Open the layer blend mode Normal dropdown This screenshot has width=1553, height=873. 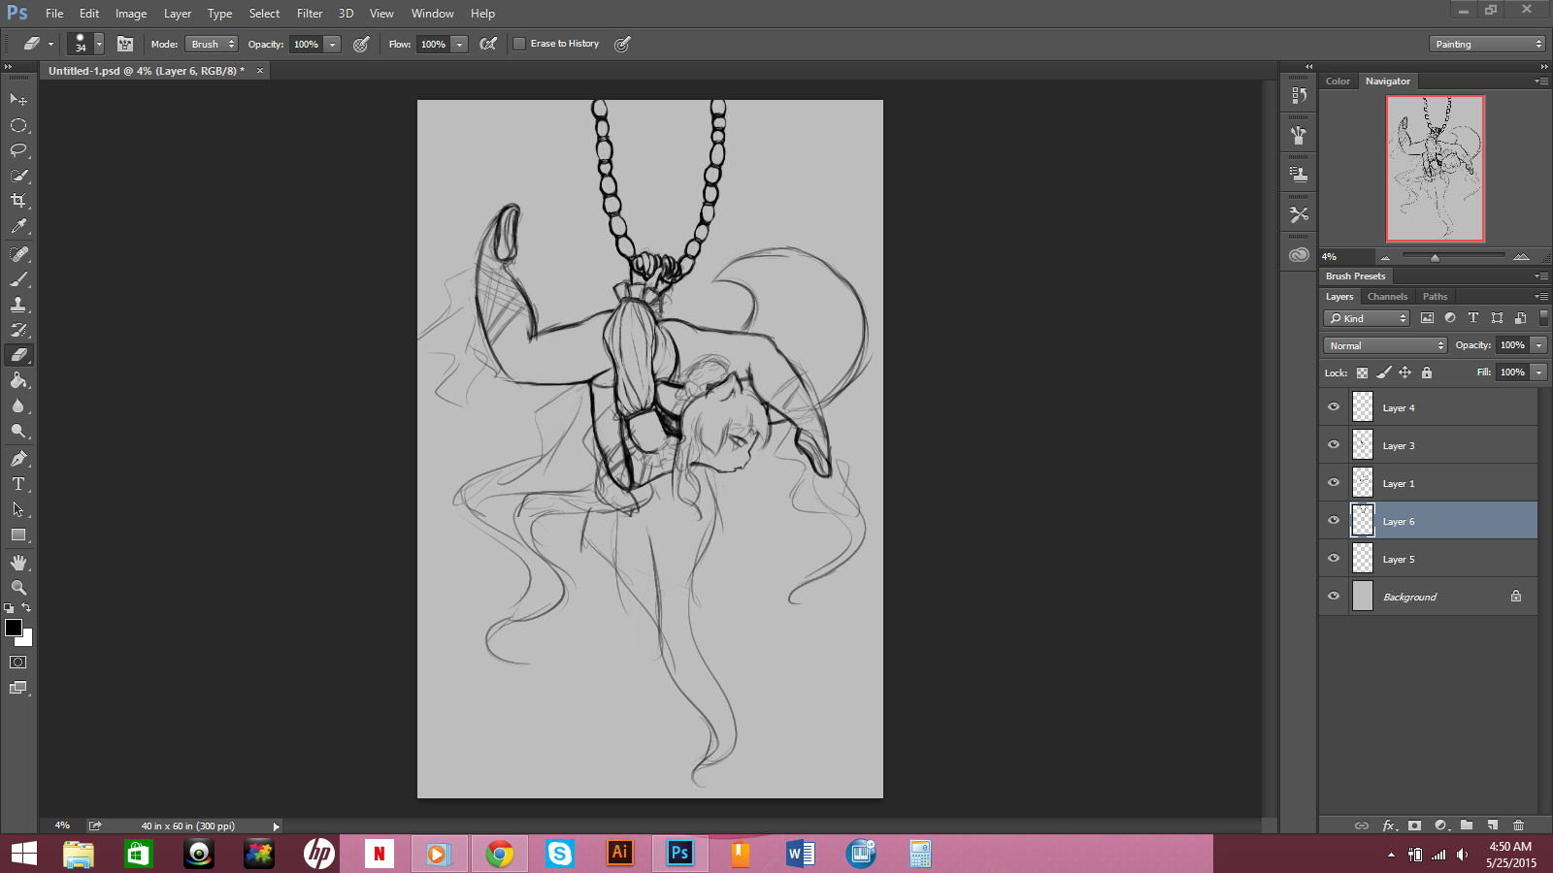point(1384,345)
